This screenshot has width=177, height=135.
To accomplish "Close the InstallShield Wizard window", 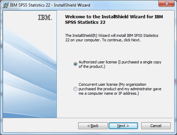I will click(167, 3).
